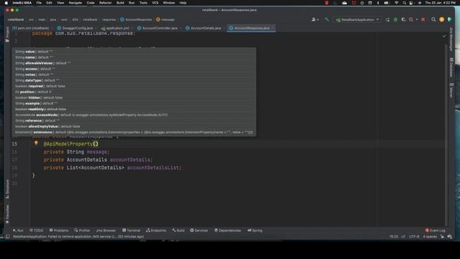
Task: Stop the running application (red square)
Action: coord(423,19)
